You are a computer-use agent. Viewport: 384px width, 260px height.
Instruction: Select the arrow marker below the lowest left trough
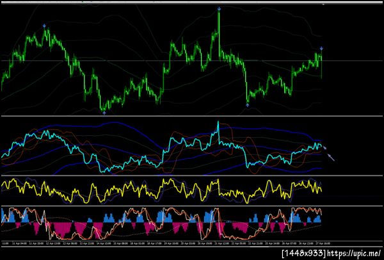(104, 113)
